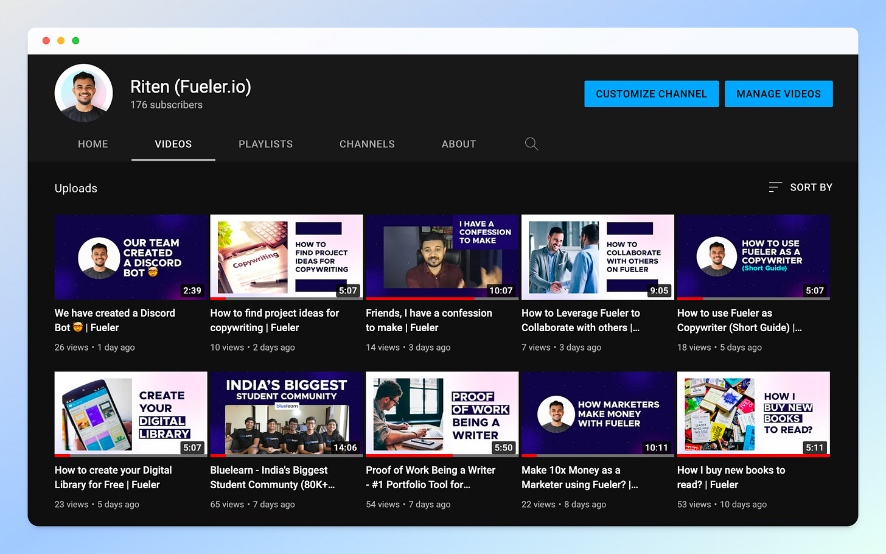
Task: Click the Manage Videos button
Action: point(778,94)
